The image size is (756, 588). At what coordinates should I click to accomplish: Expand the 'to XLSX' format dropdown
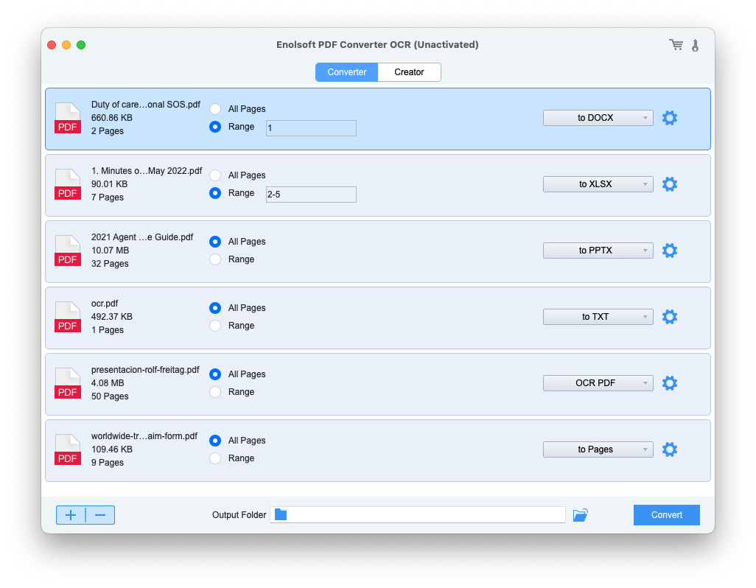click(x=598, y=184)
